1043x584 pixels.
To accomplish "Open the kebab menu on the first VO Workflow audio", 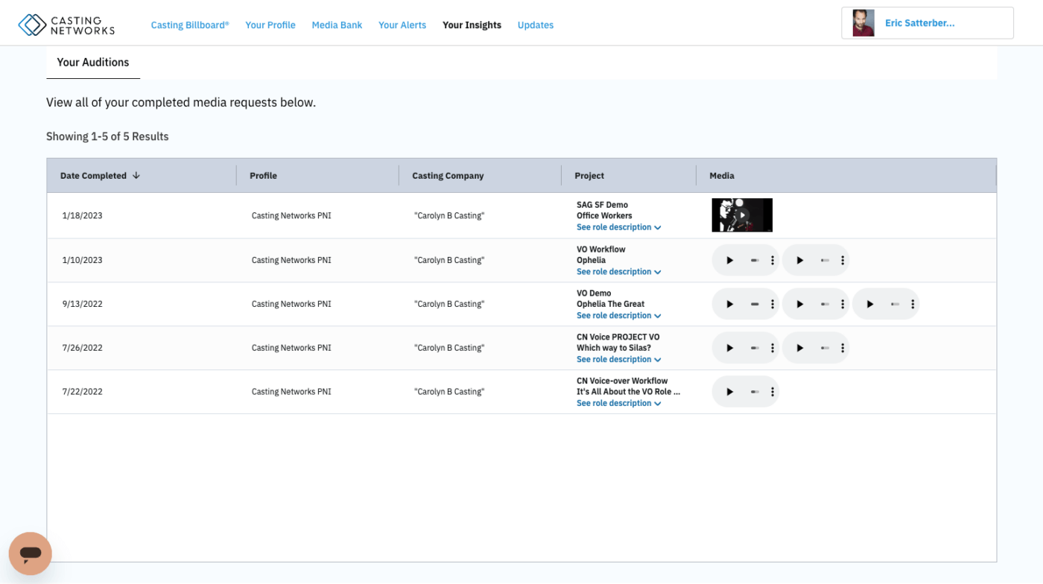I will [772, 259].
